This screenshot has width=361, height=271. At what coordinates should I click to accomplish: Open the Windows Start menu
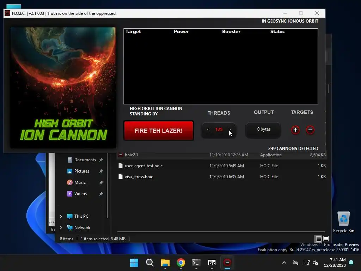pos(134,263)
